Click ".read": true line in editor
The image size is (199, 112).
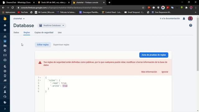59,83
